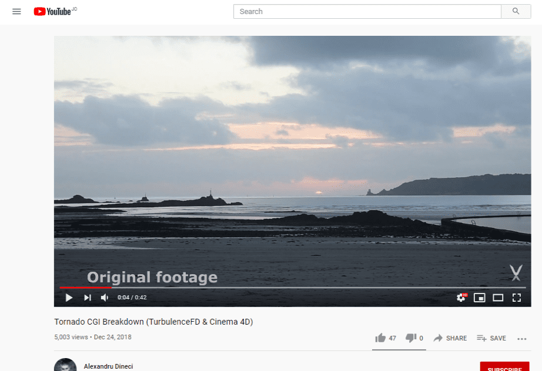
Task: Skip to the next video
Action: [x=88, y=298]
